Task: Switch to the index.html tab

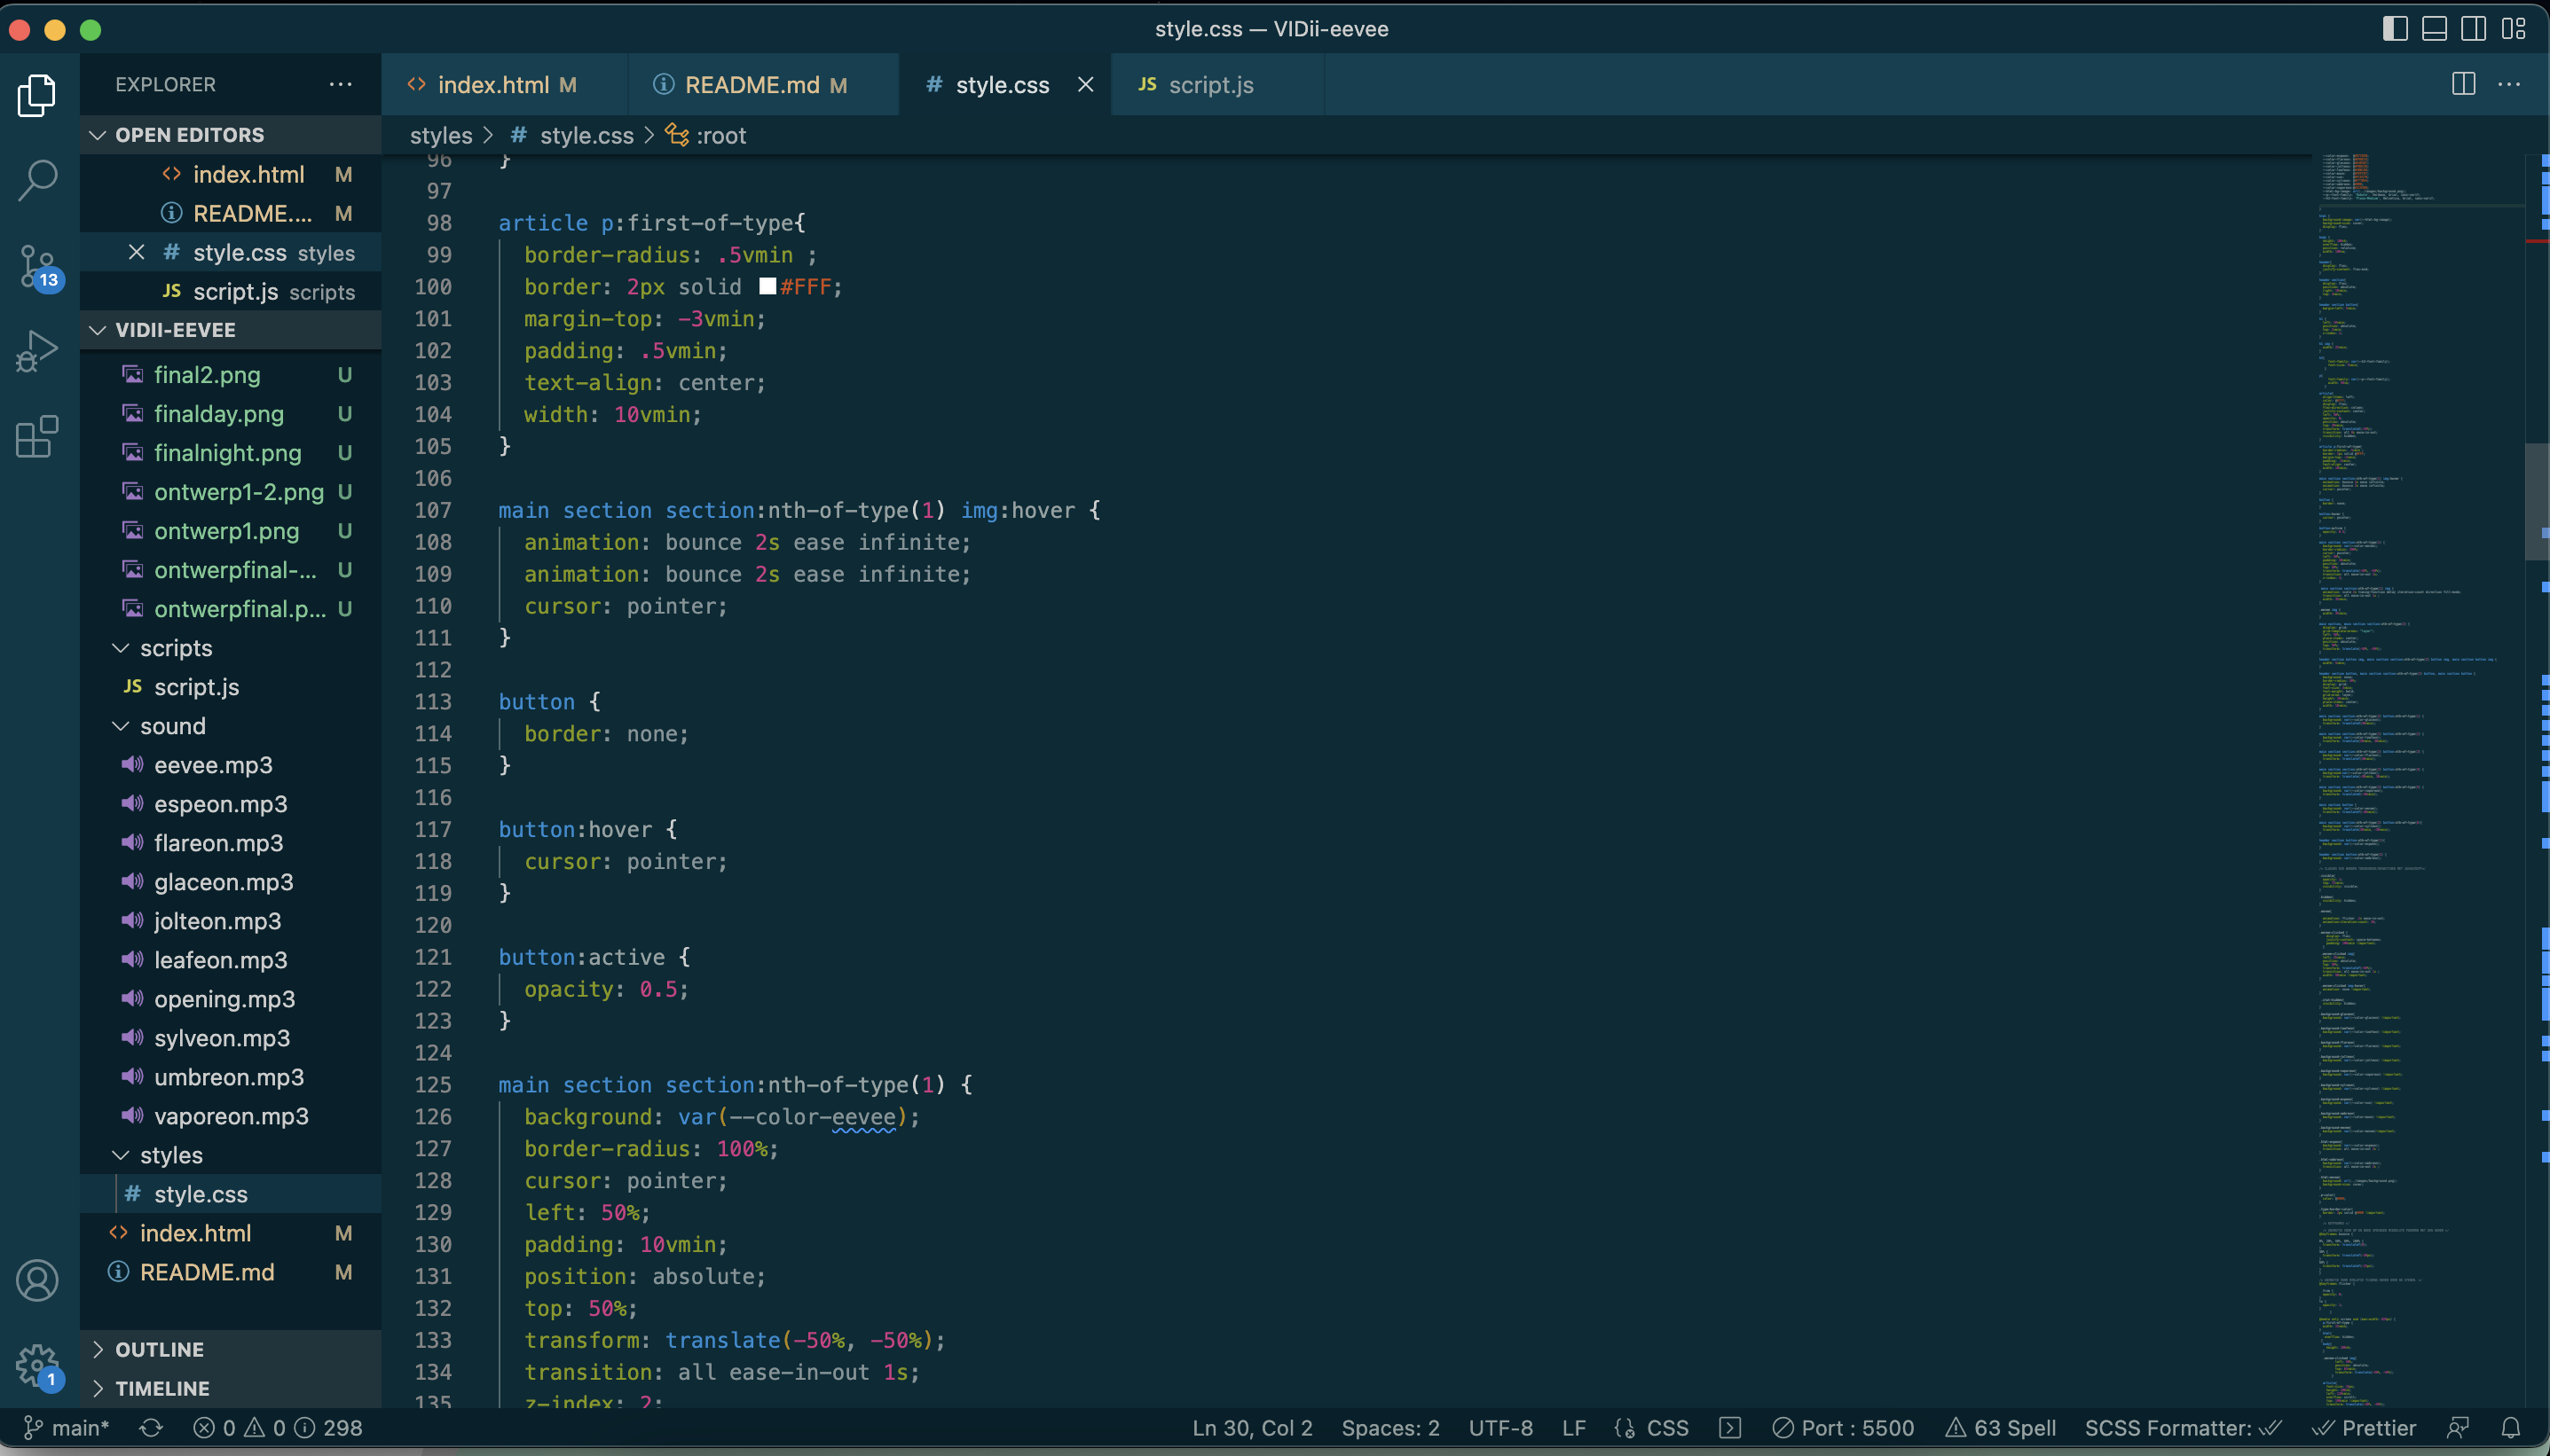Action: coord(492,85)
